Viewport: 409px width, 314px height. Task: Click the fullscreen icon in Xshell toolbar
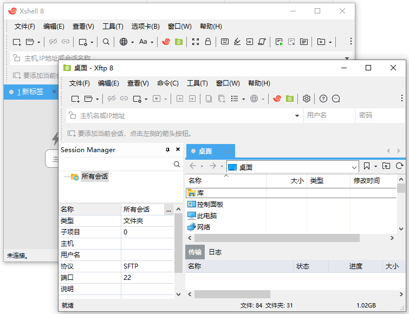(196, 42)
